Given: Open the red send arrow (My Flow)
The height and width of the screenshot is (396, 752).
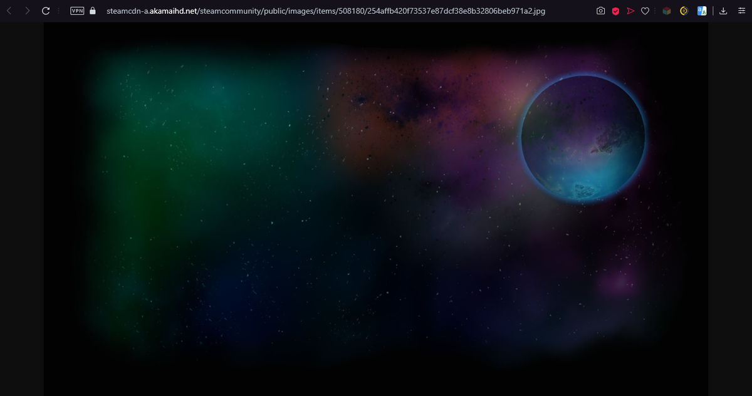Looking at the screenshot, I should point(630,11).
